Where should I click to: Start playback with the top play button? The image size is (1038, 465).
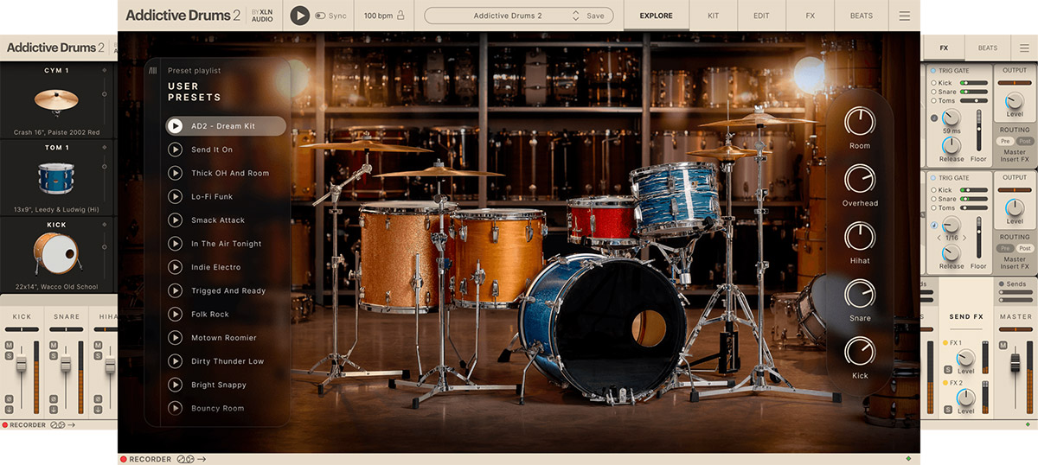[x=299, y=16]
